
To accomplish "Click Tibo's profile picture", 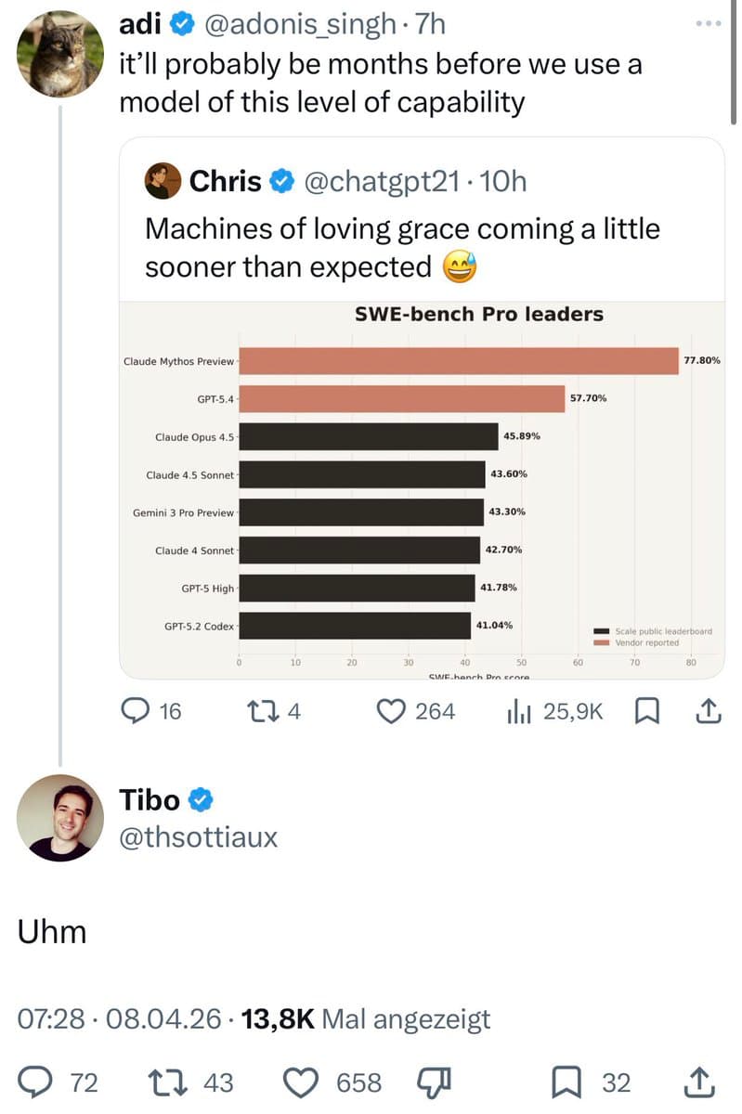I will point(59,818).
